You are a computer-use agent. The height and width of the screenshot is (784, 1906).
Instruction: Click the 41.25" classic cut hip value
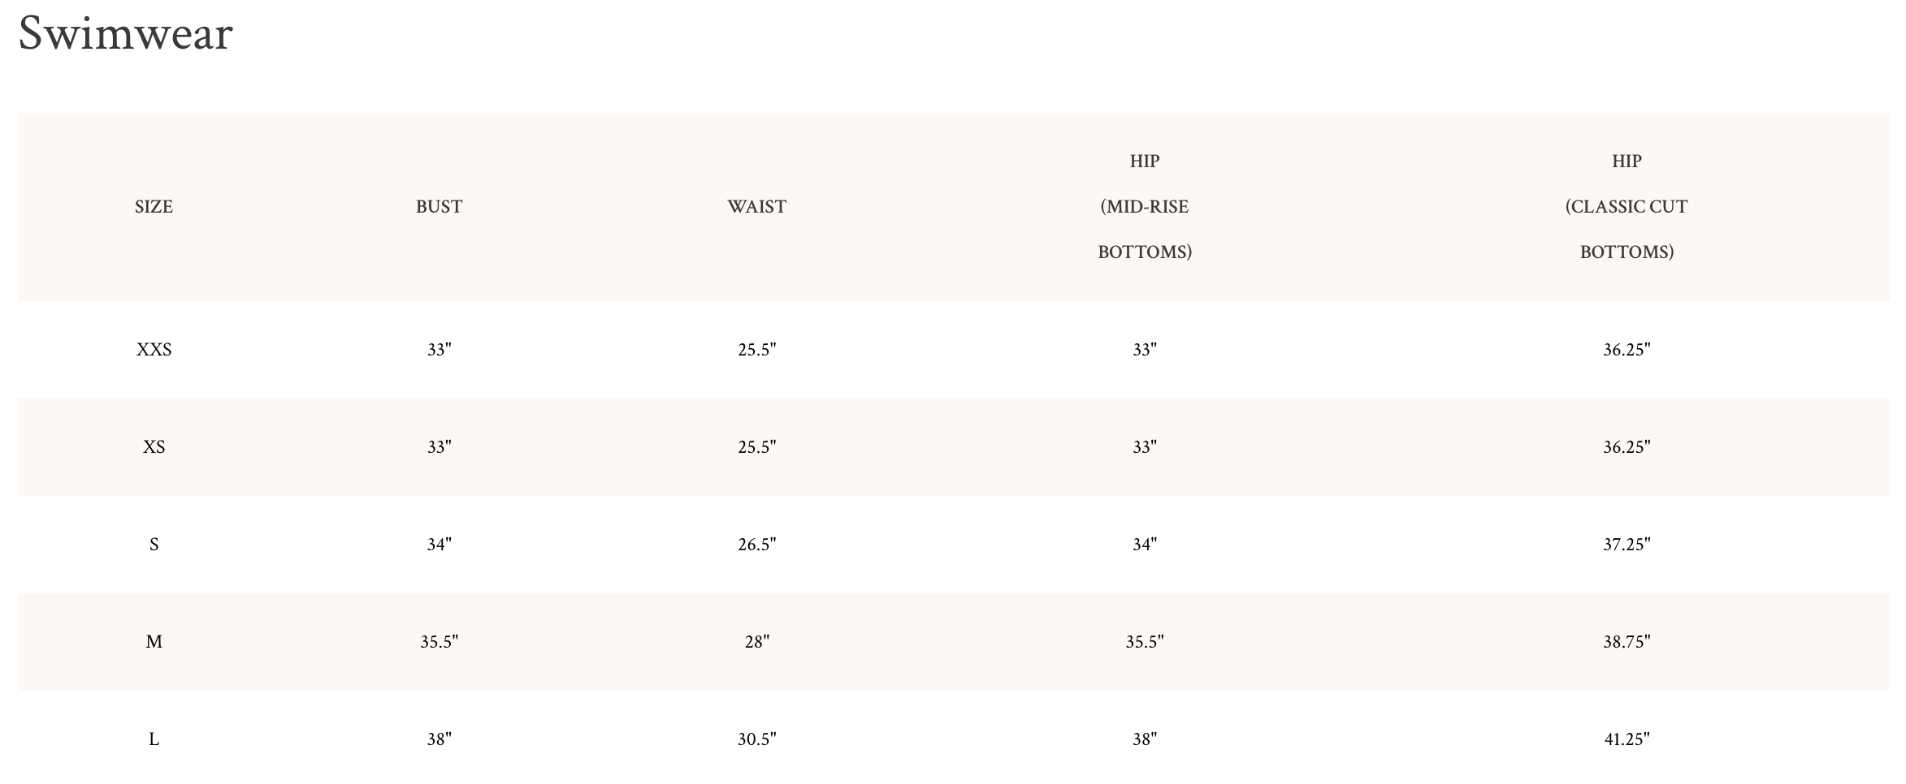point(1627,739)
